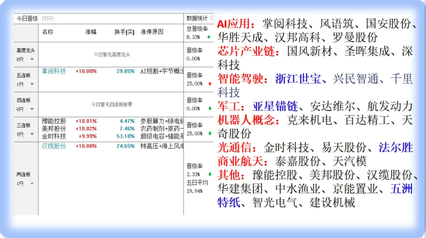Click the 53.18% turnover value
426x238 pixels.
coord(125,136)
